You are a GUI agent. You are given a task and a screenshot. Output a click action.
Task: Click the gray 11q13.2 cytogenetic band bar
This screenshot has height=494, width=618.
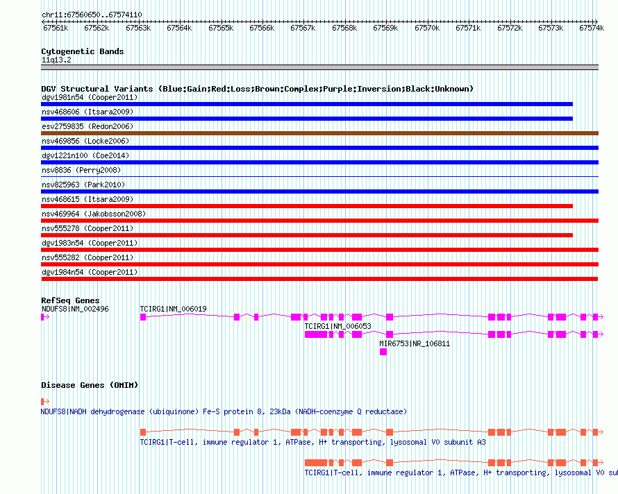[x=319, y=68]
